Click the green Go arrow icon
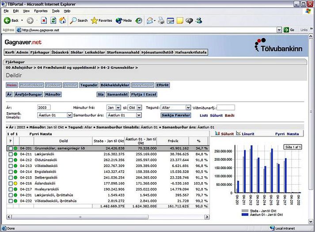The width and height of the screenshot is (315, 232). coord(286,30)
